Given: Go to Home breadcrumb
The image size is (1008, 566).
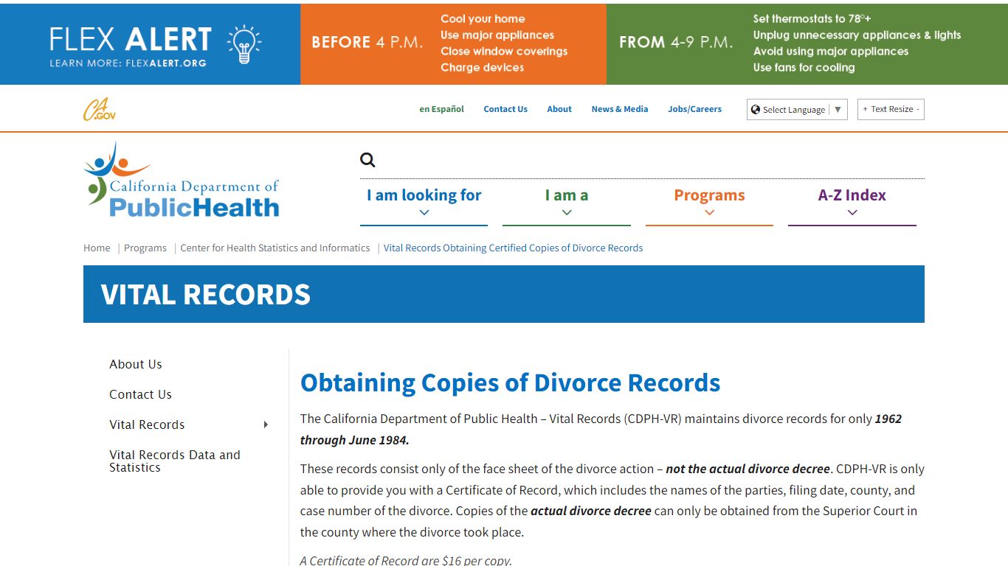Looking at the screenshot, I should (97, 248).
